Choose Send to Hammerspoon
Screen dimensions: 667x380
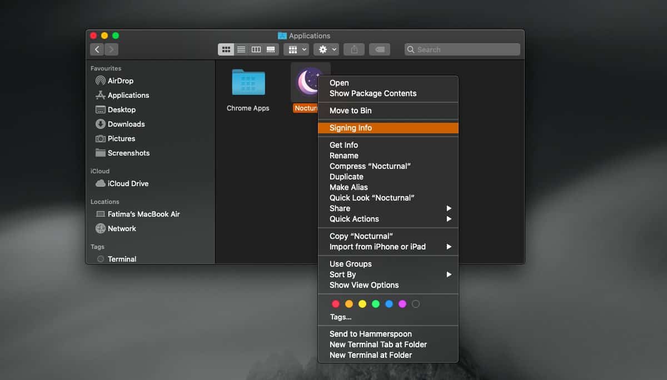(388, 334)
